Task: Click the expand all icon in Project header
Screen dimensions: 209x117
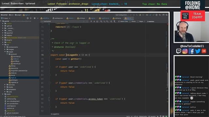Action: [x=31, y=18]
